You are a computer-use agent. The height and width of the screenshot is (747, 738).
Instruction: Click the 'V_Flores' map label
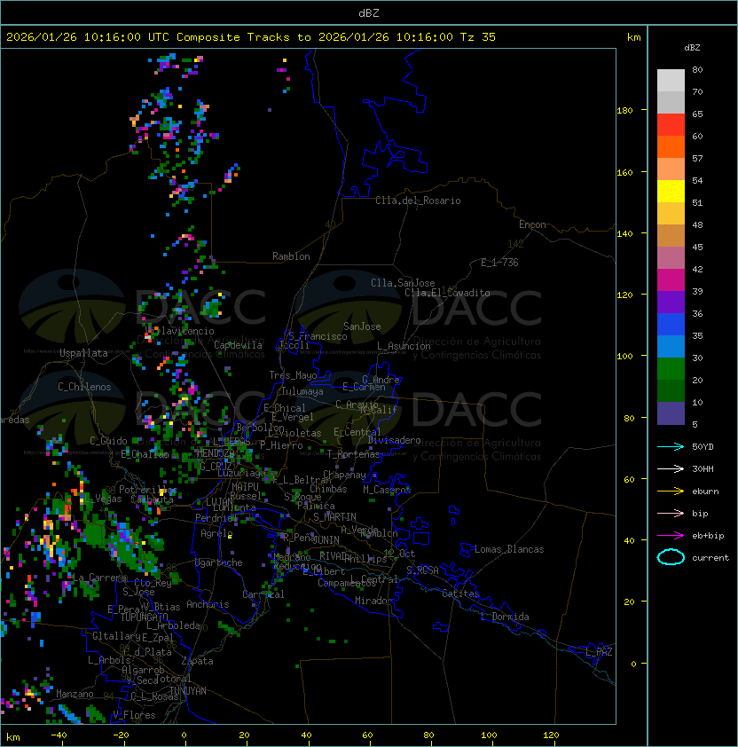pyautogui.click(x=134, y=715)
